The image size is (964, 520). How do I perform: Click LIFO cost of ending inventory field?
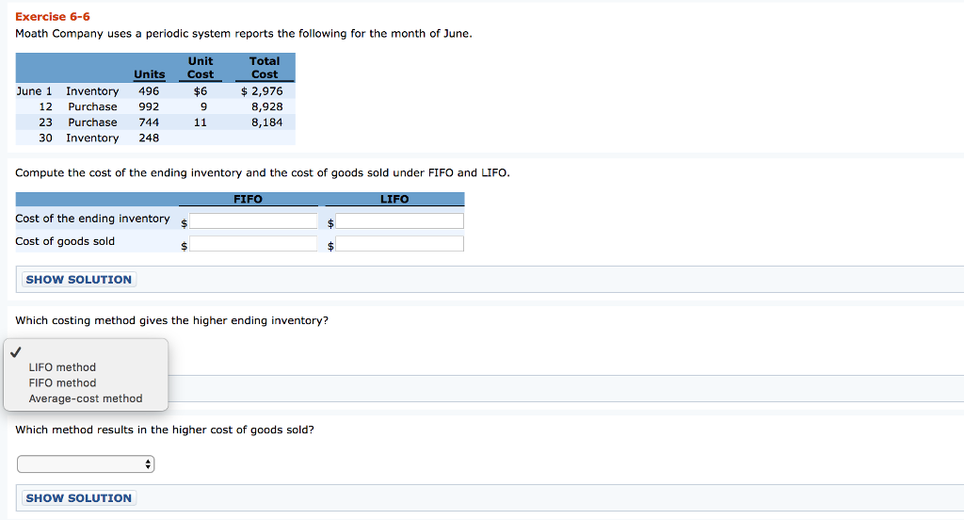tap(401, 221)
